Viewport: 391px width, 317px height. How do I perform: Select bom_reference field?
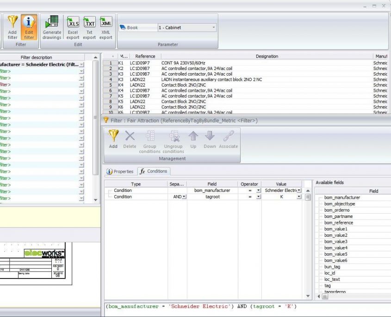pos(338,222)
